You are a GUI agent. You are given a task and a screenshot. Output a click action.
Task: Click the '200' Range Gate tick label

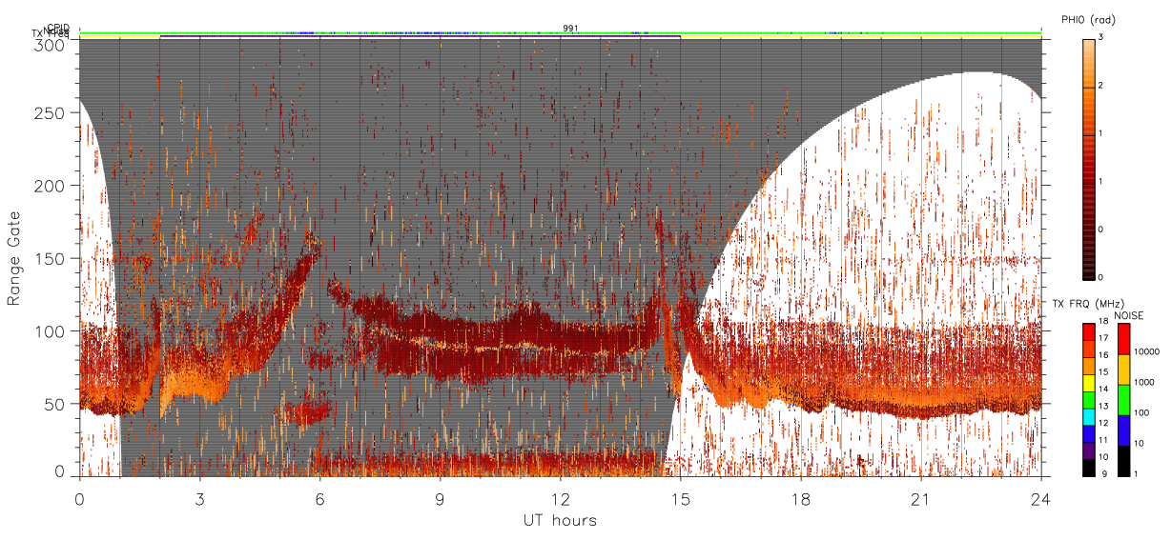(51, 186)
